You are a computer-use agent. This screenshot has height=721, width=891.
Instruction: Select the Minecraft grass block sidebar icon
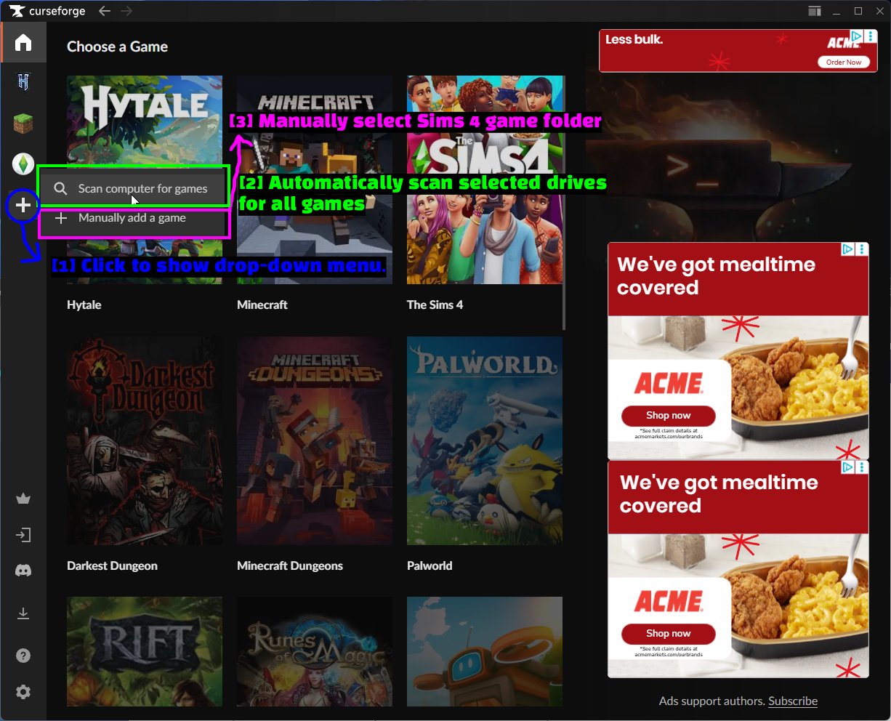(x=23, y=124)
